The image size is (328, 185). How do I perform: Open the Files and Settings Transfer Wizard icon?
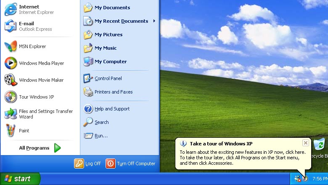point(11,114)
